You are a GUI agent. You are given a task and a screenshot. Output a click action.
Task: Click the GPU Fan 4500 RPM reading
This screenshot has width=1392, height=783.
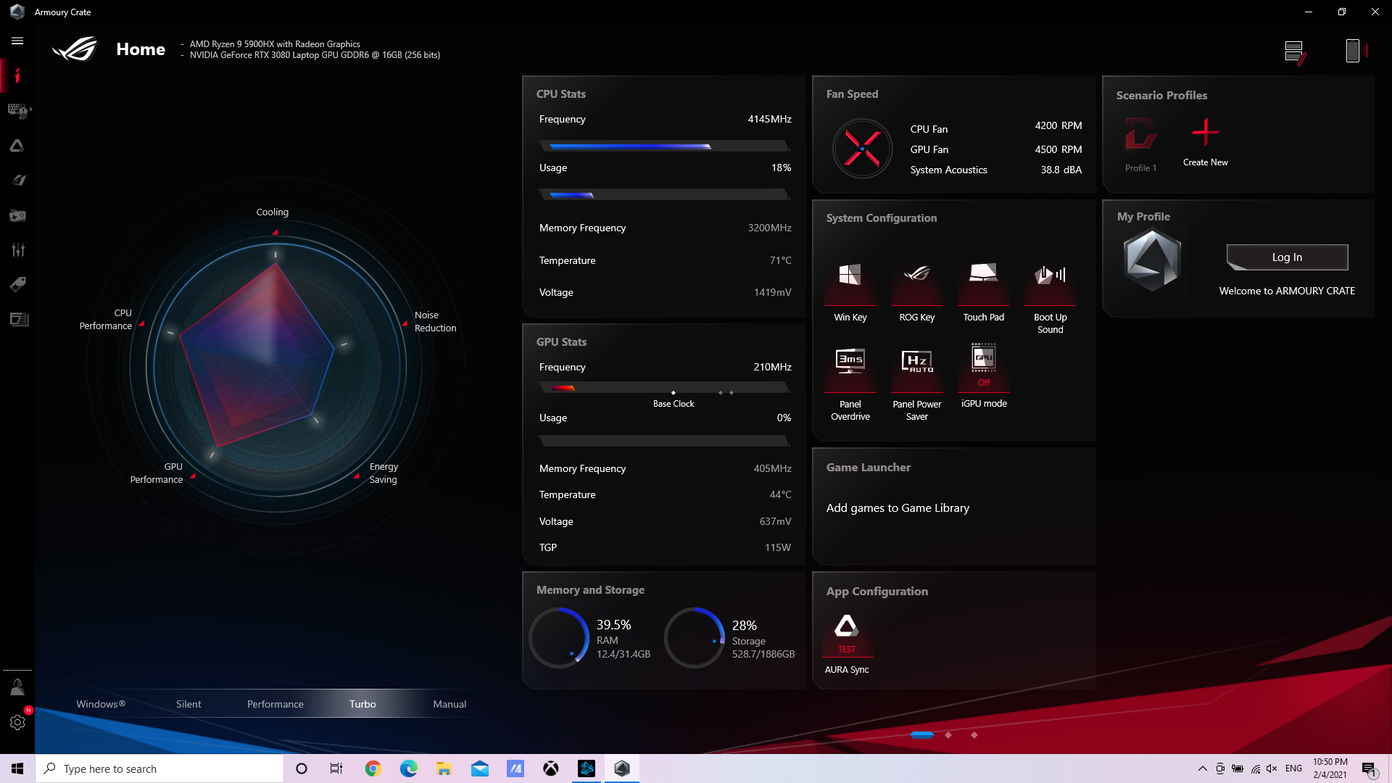1058,149
